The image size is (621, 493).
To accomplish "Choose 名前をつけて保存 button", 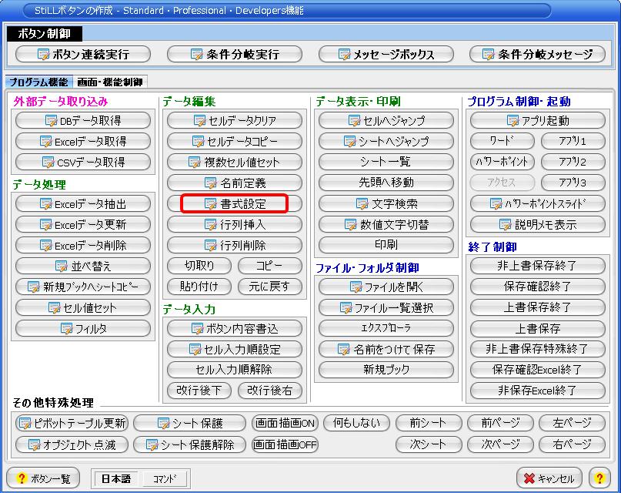I will pyautogui.click(x=386, y=349).
